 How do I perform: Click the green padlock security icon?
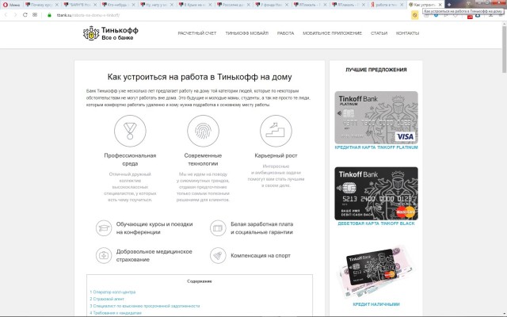point(49,15)
